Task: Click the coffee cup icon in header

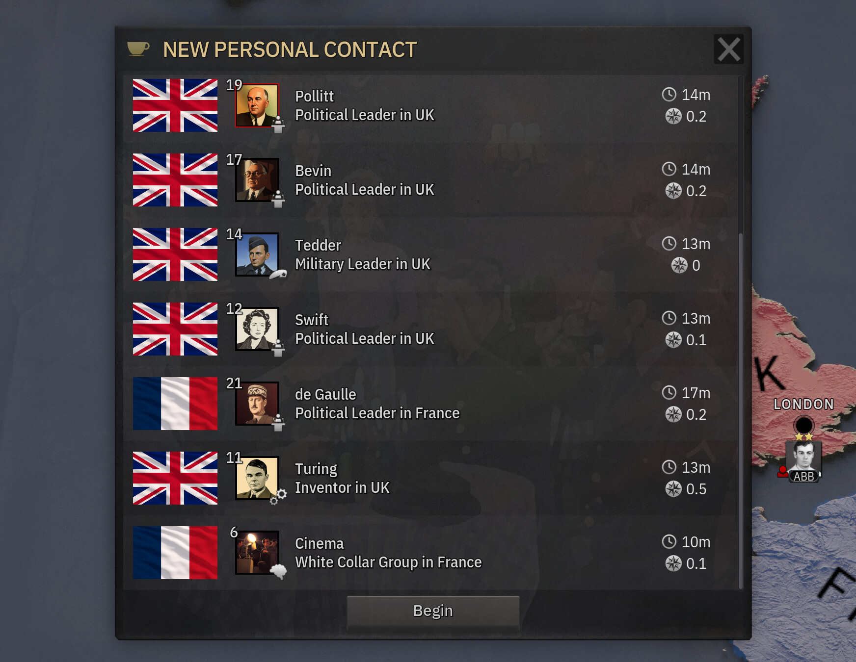Action: point(138,49)
